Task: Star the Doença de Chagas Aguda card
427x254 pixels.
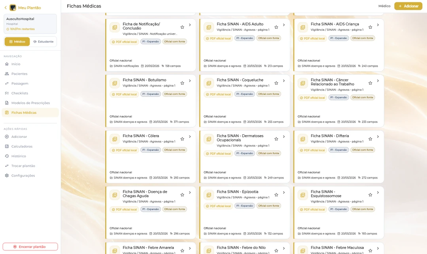Action: [182, 195]
